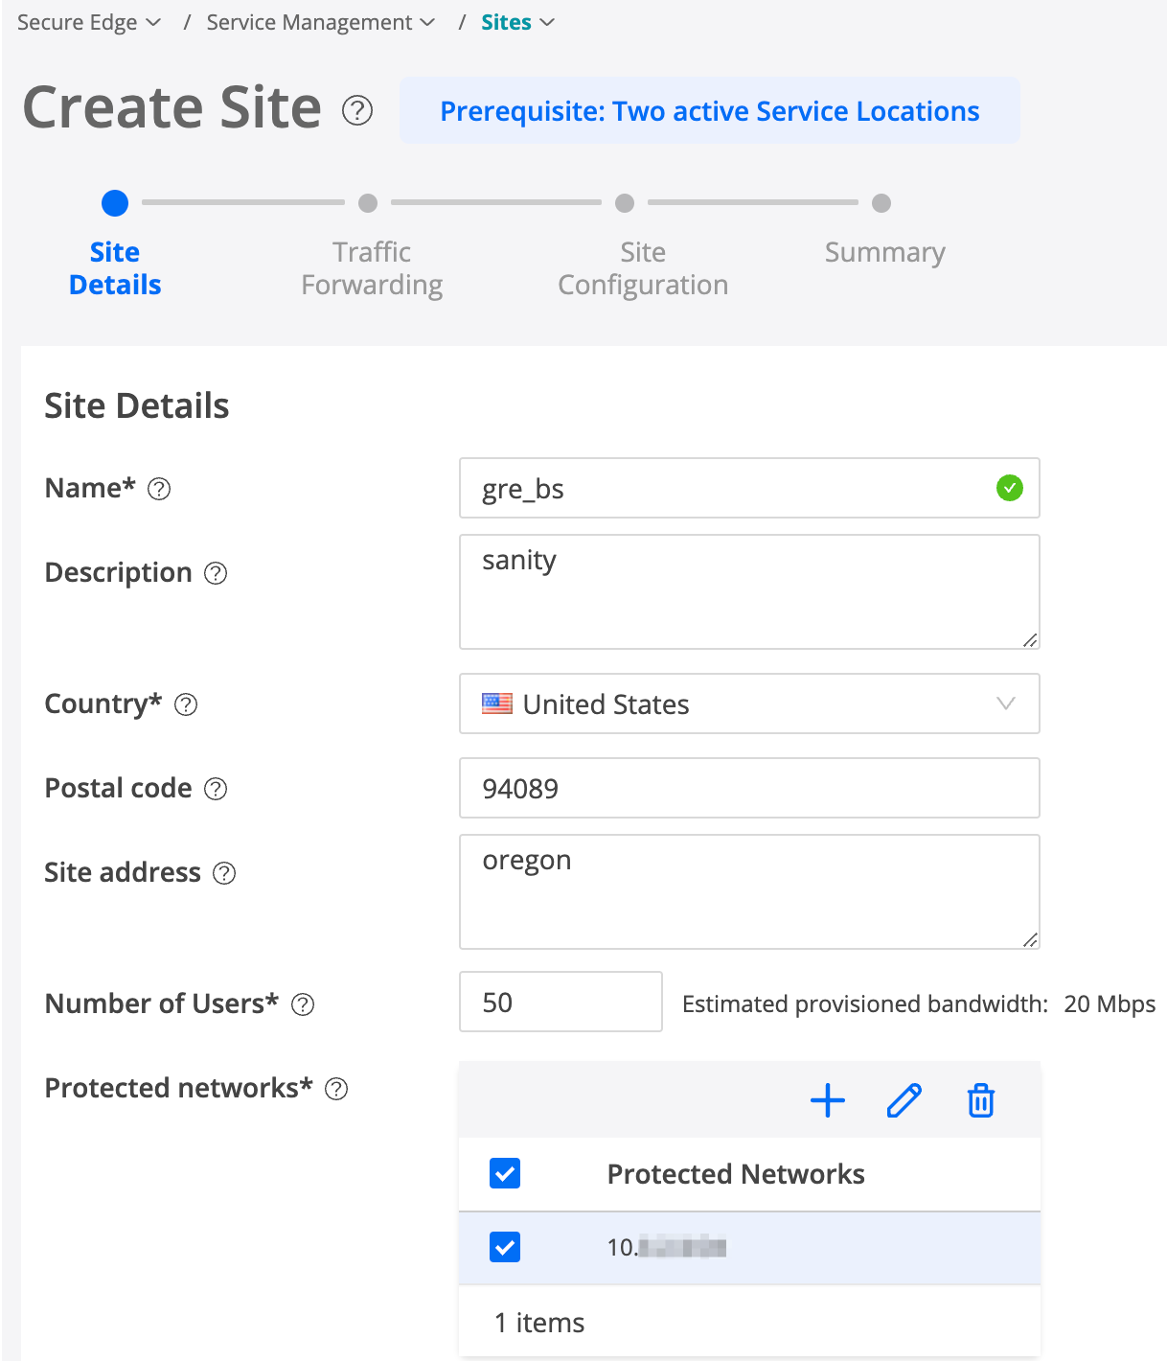Expand the Service Management breadcrumb dropdown
The width and height of the screenshot is (1167, 1361).
pos(320,22)
